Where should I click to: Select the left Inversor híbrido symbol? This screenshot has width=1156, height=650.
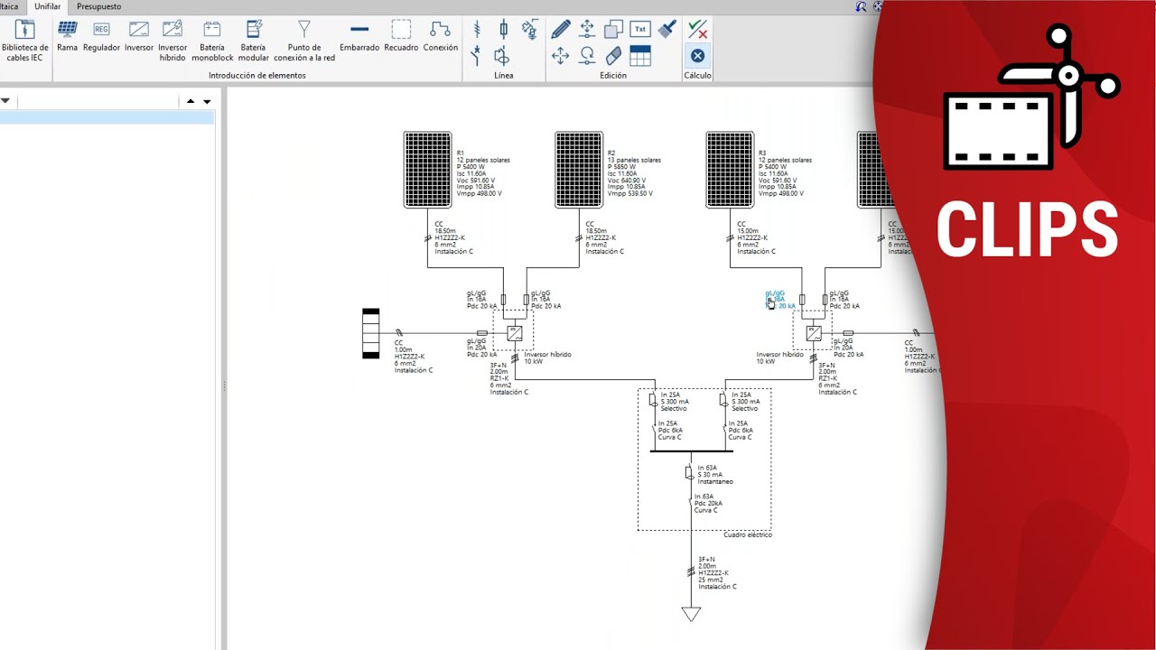pos(514,333)
